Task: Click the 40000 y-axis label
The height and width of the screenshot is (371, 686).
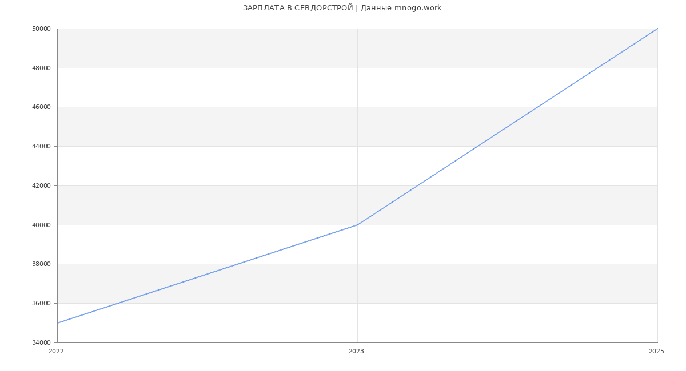Action: pyautogui.click(x=41, y=225)
